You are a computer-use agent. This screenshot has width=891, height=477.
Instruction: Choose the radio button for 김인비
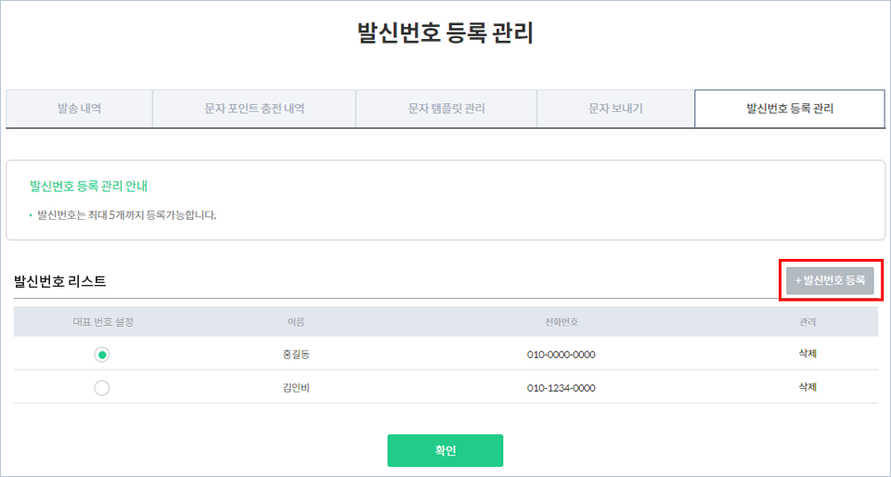point(102,389)
